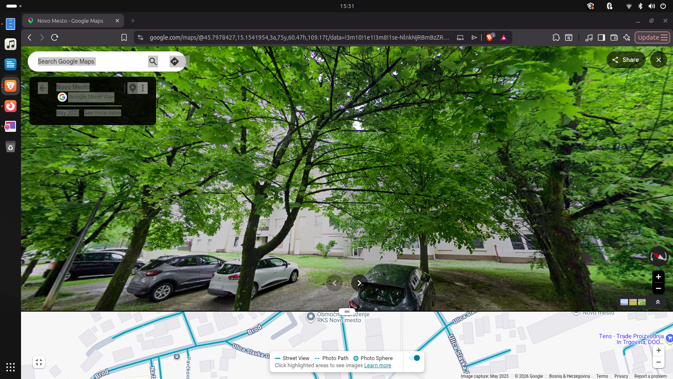Open the Brave Rewards triangle icon
The width and height of the screenshot is (673, 379).
(x=503, y=37)
